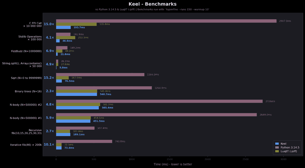Click the "Keel" legend label
The width and height of the screenshot is (305, 168).
(283, 144)
